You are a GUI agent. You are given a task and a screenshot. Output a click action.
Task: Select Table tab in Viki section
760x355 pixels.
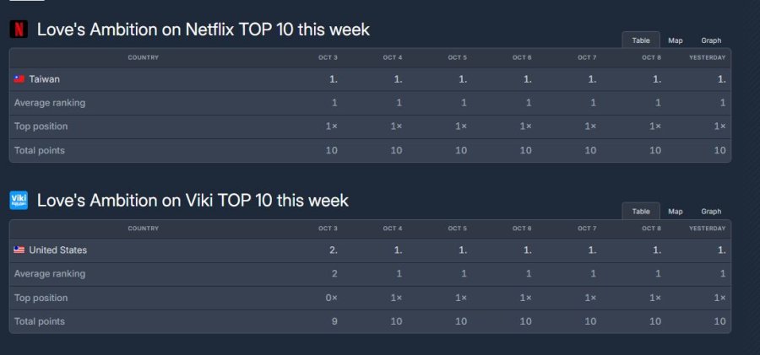coord(641,212)
